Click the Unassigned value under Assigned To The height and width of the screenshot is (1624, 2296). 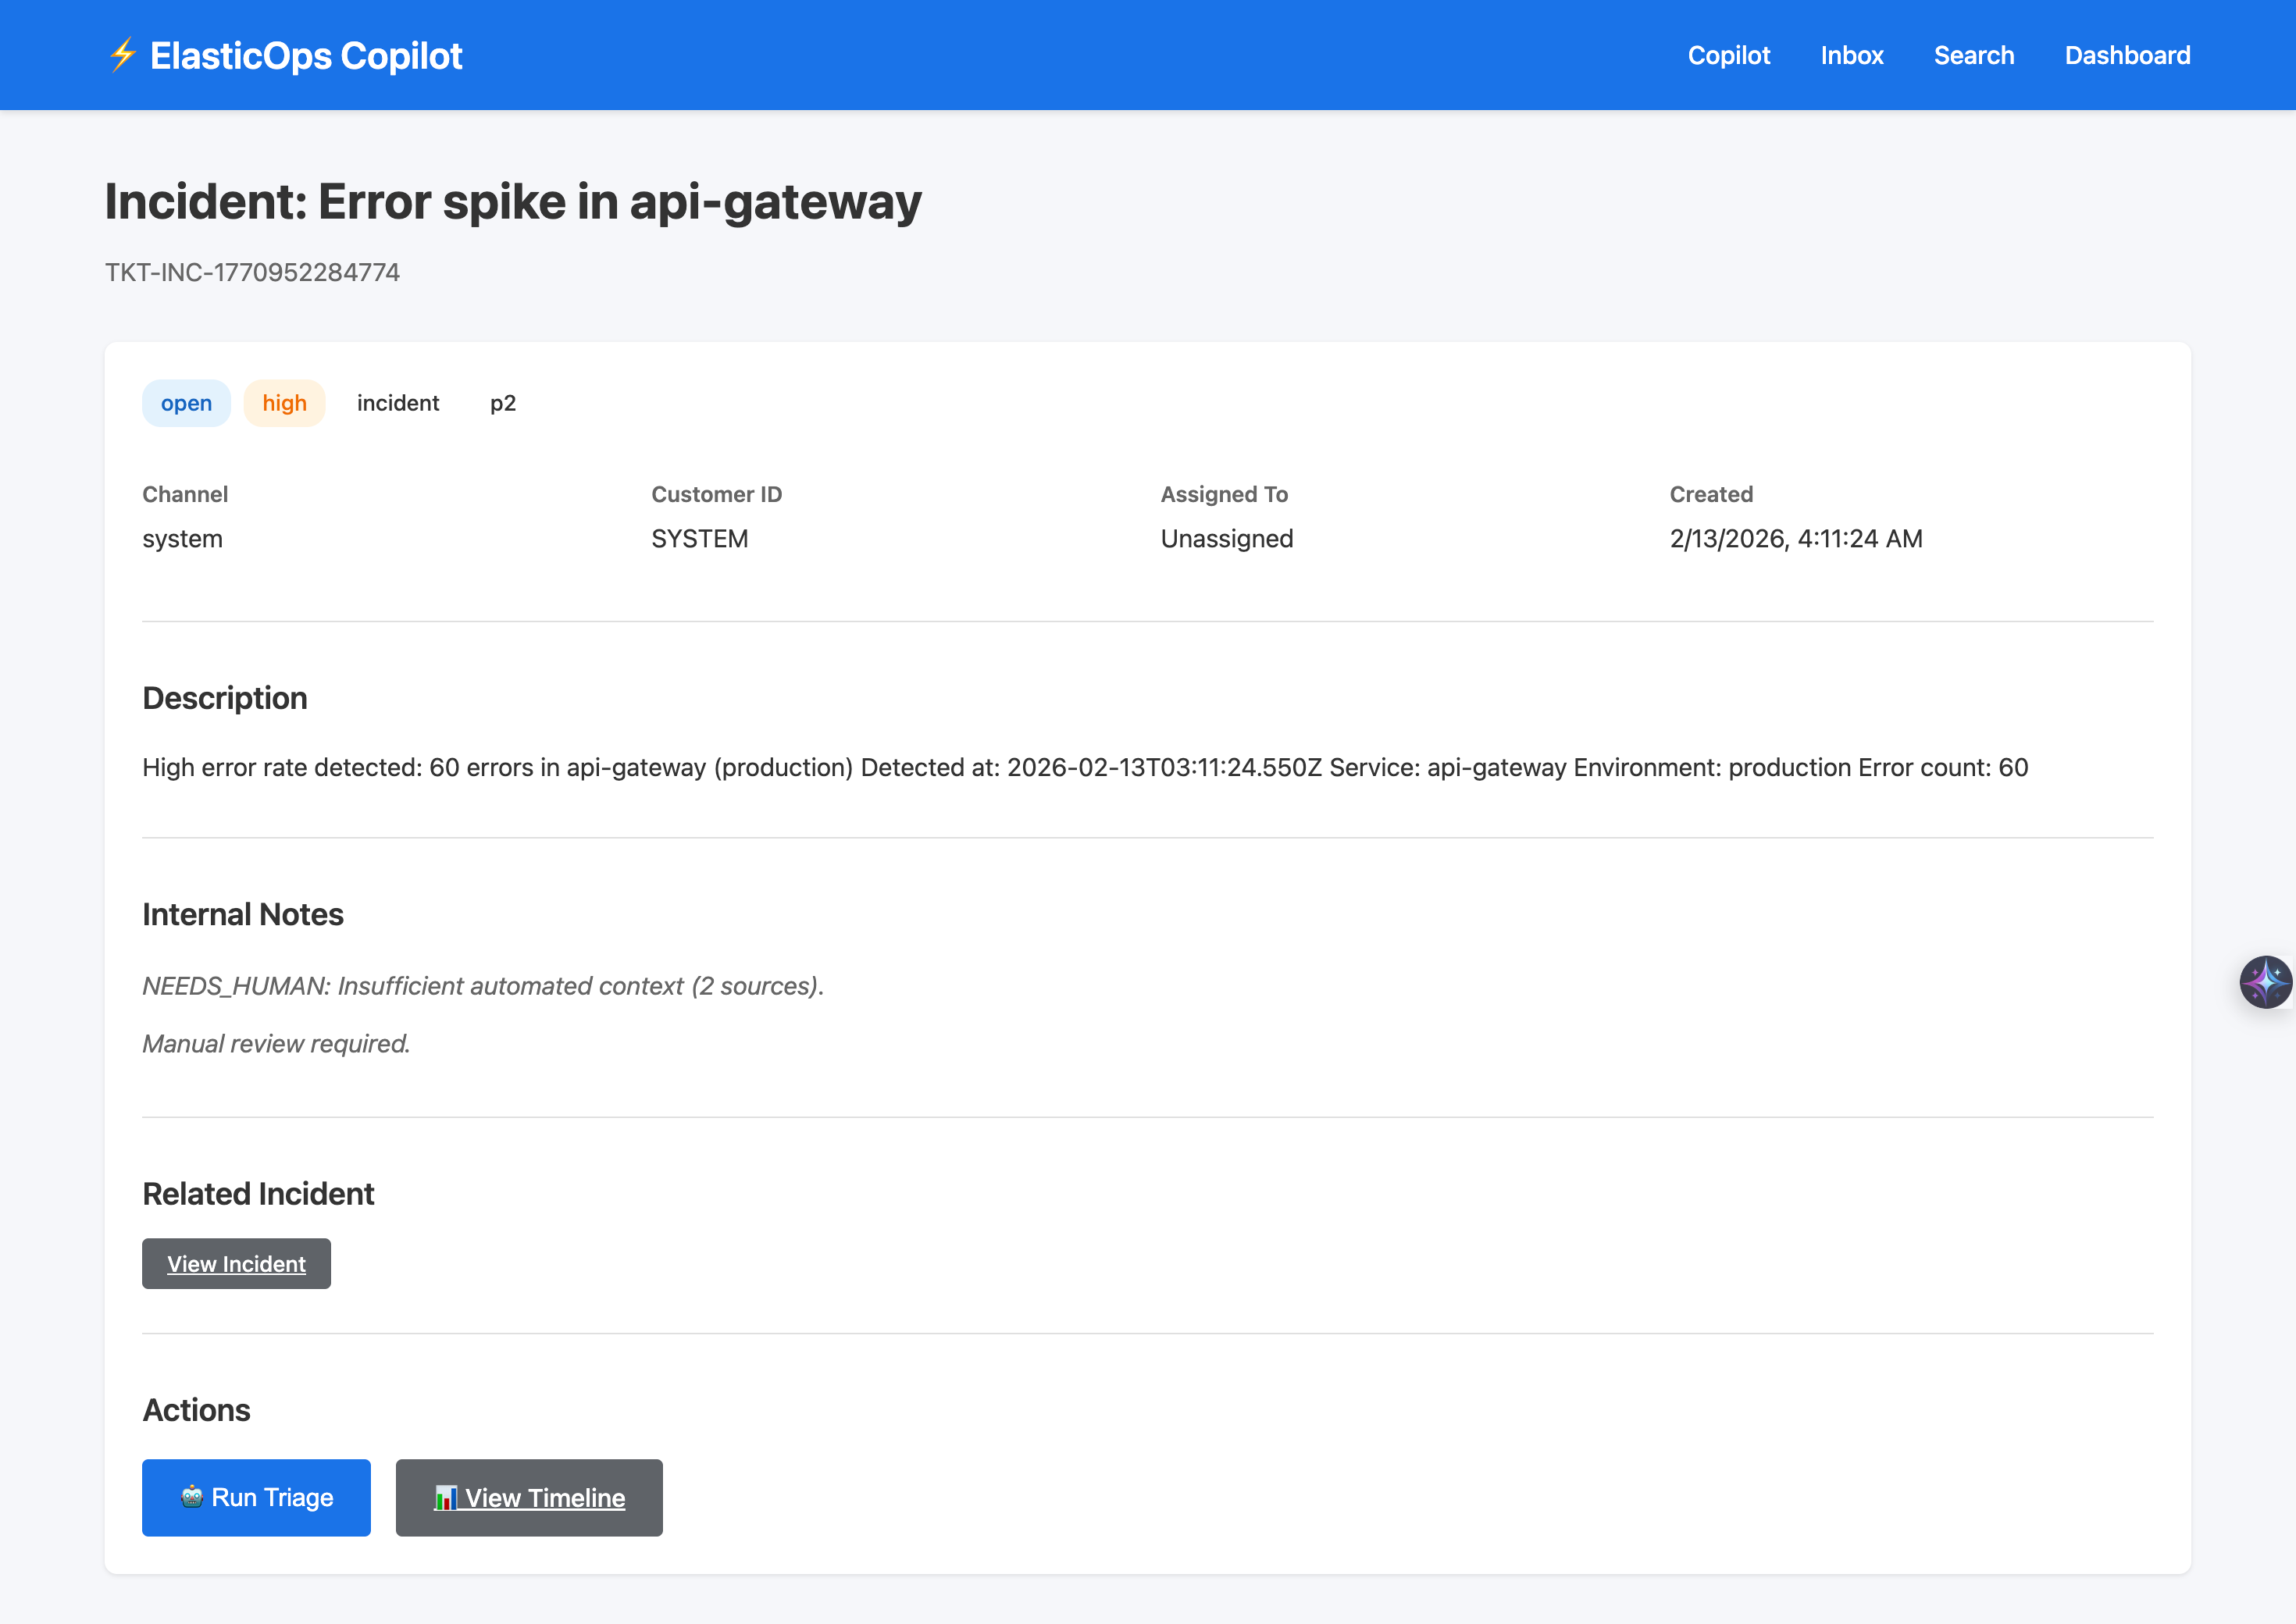(x=1226, y=538)
